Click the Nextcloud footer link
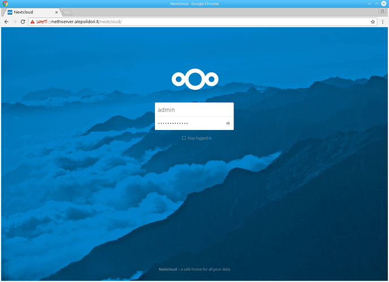 click(x=168, y=269)
